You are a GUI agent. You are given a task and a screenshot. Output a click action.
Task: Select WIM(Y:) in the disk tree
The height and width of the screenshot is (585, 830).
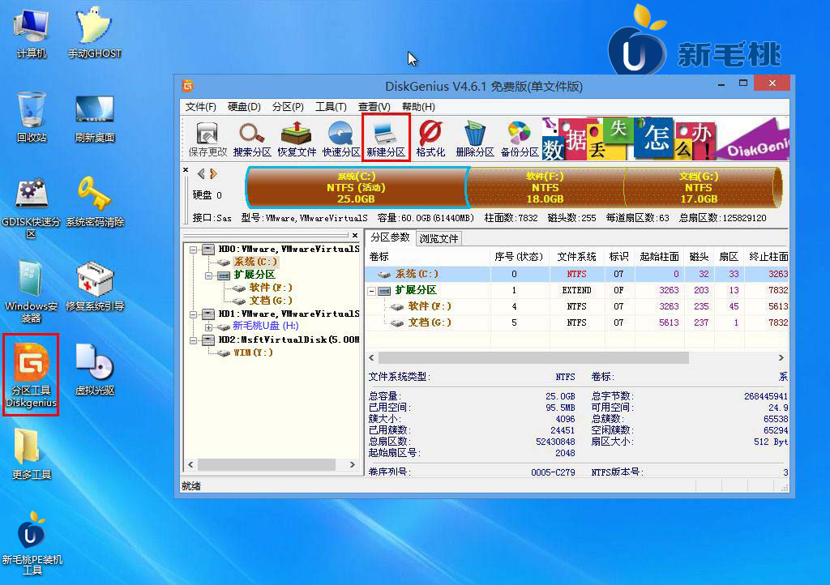click(x=253, y=352)
